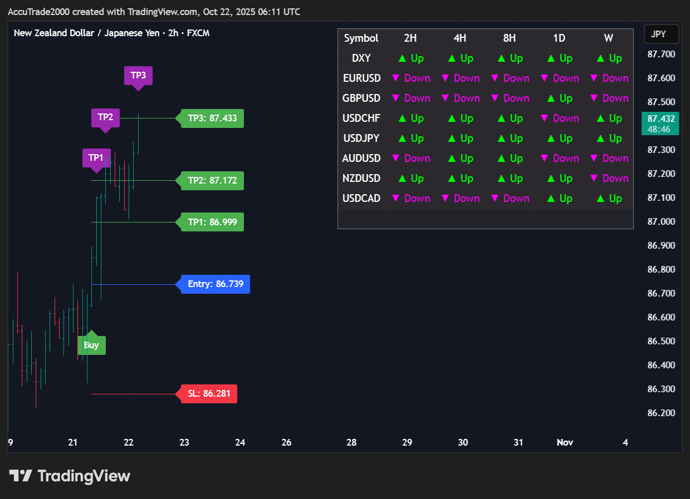Click the green TP3: 87.433 price label
This screenshot has height=499, width=690.
[212, 118]
